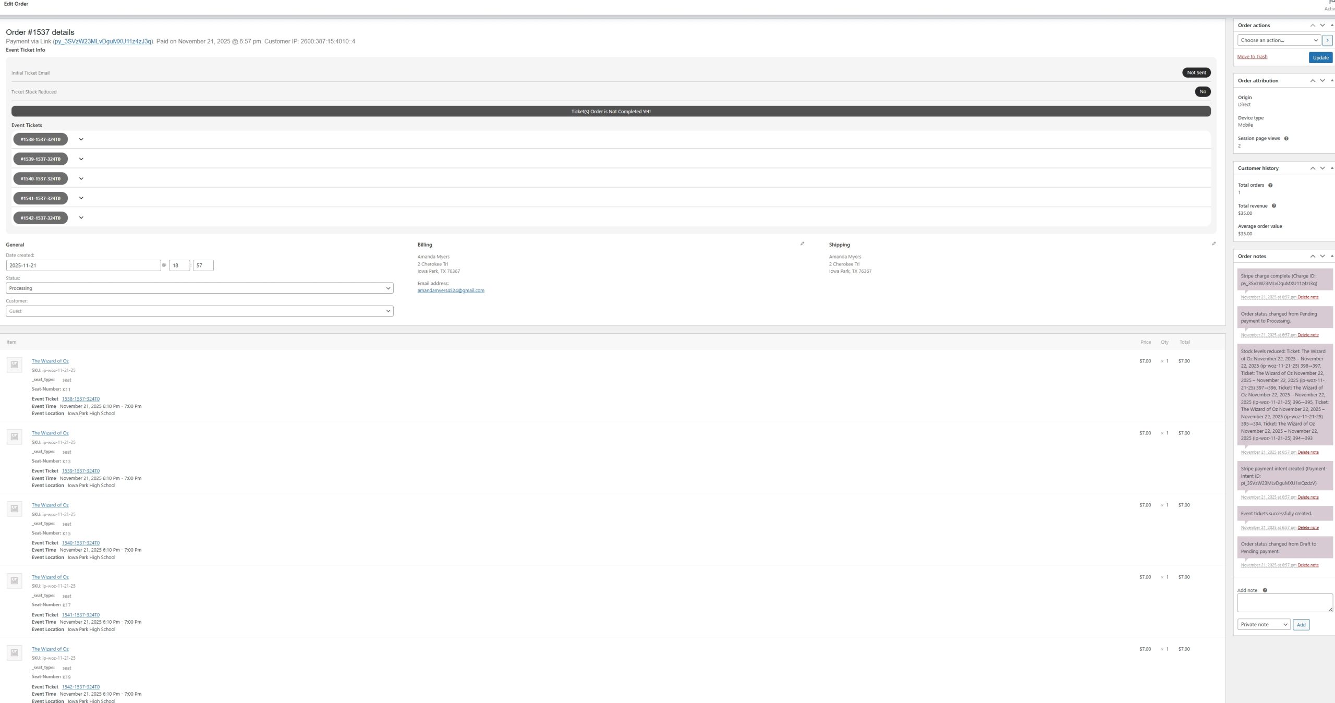The image size is (1335, 703).
Task: Click the Total orders help icon
Action: click(1270, 185)
